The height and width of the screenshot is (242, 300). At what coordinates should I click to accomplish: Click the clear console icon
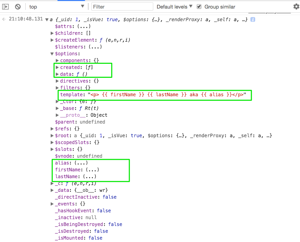point(18,6)
